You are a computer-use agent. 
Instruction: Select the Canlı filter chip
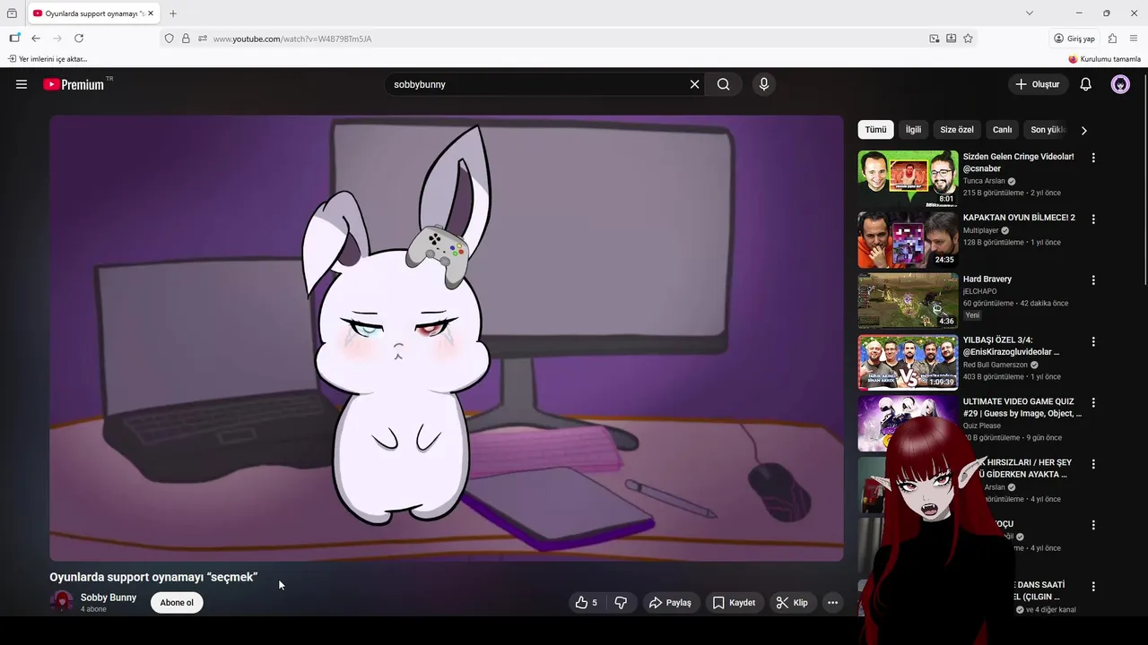click(1003, 130)
